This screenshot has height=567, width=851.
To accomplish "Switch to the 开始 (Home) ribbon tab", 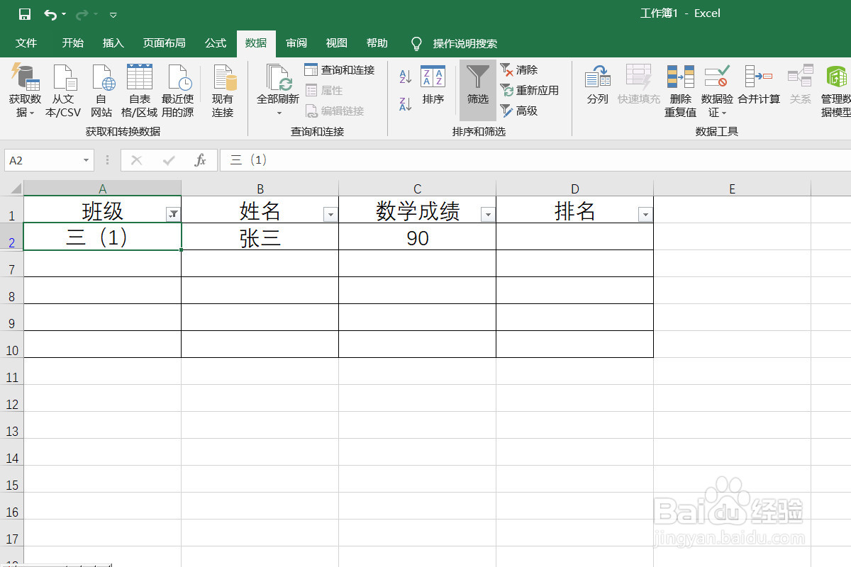I will (72, 43).
